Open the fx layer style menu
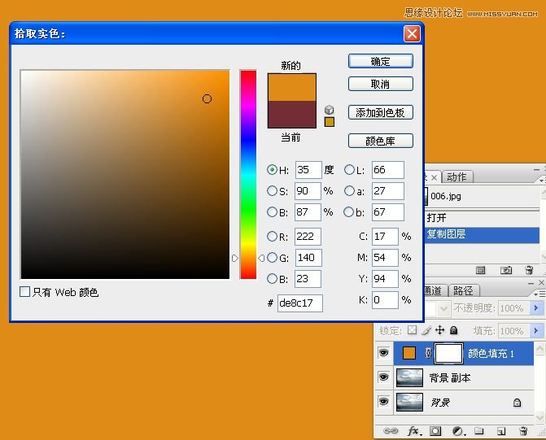This screenshot has height=440, width=546. 414,431
